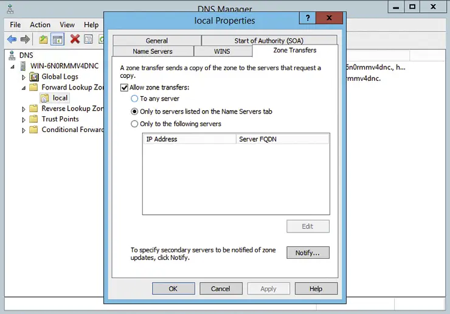
Task: Click the Global Logs tree icon
Action: [x=34, y=77]
